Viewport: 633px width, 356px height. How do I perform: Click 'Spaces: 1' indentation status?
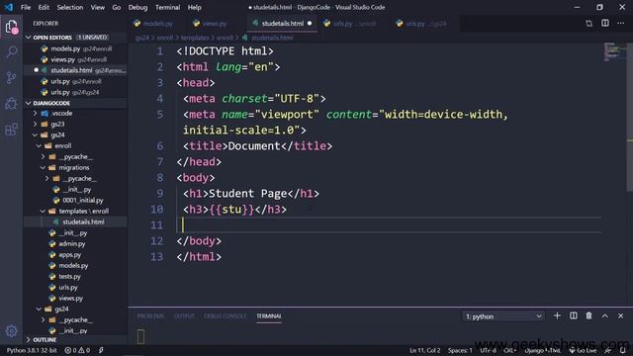click(x=460, y=350)
